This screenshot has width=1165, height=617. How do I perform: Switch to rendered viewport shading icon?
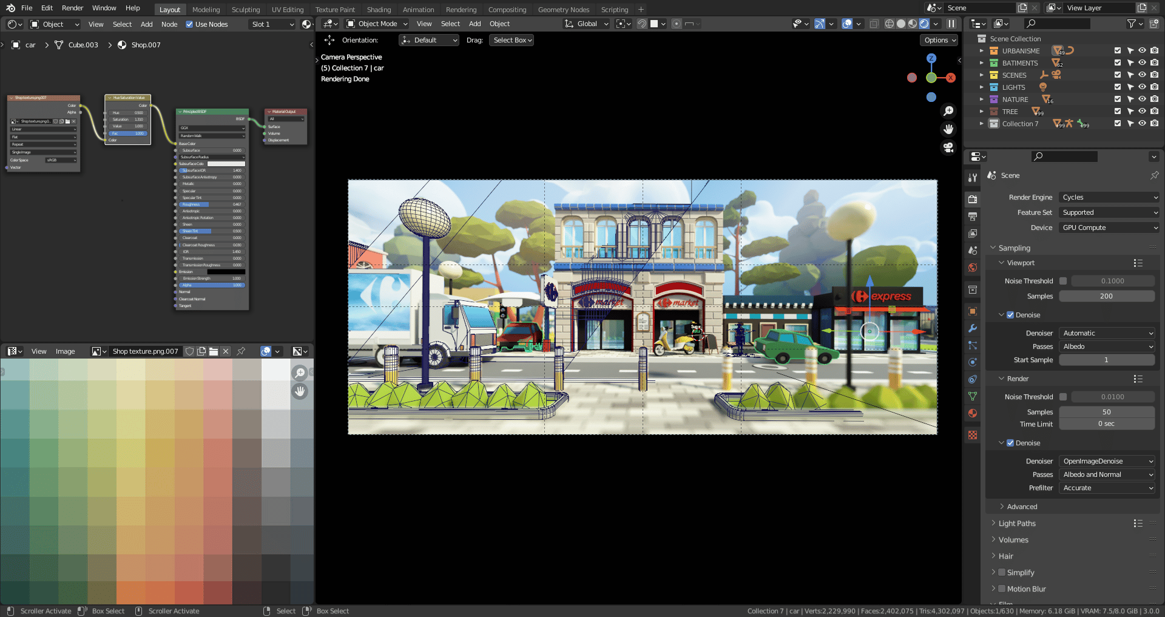(x=924, y=24)
